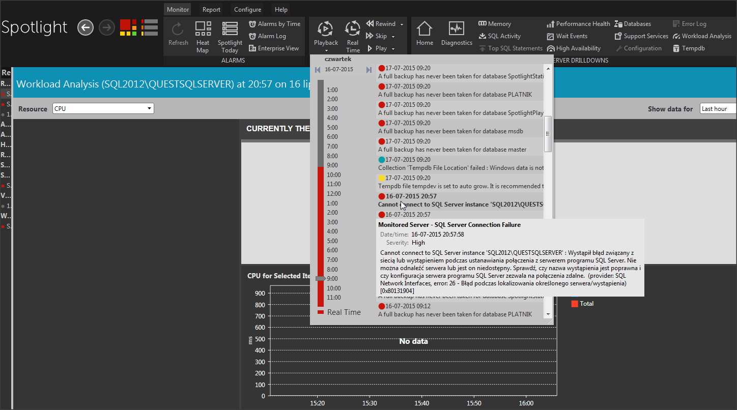Switch to Real Time mode
The width and height of the screenshot is (737, 410).
(353, 37)
